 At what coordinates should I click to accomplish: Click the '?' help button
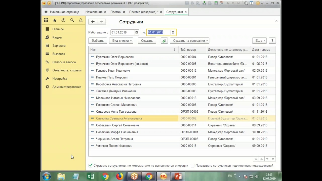click(272, 41)
